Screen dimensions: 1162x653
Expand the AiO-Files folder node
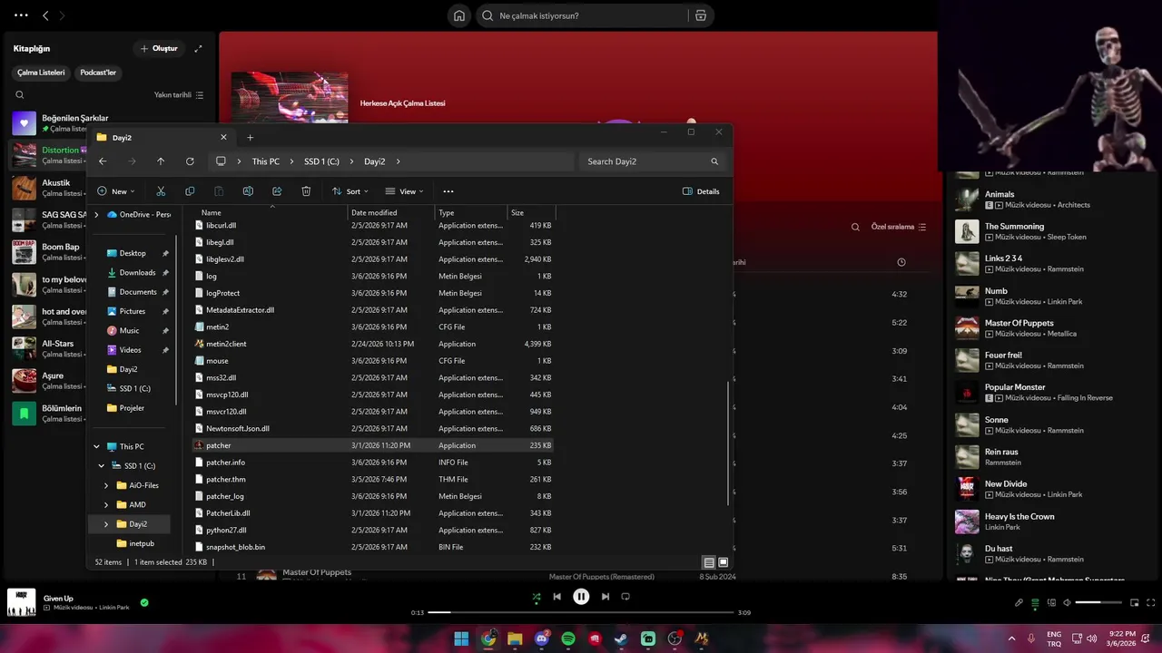click(106, 485)
